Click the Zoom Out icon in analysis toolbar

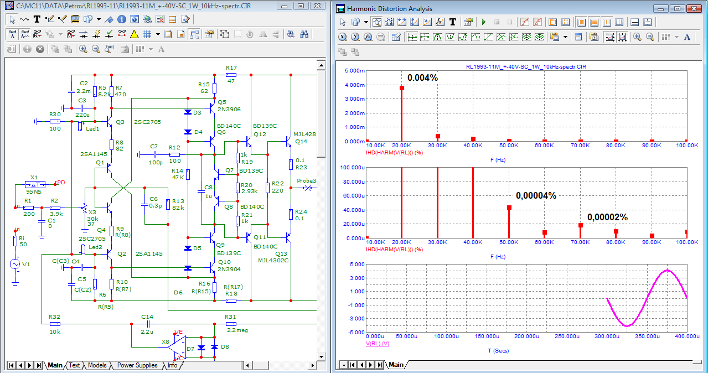(650, 37)
